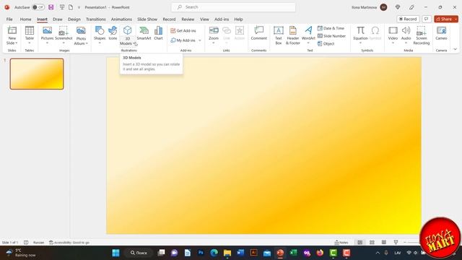Insert a SmartArt graphic
The height and width of the screenshot is (260, 462).
coord(144,33)
